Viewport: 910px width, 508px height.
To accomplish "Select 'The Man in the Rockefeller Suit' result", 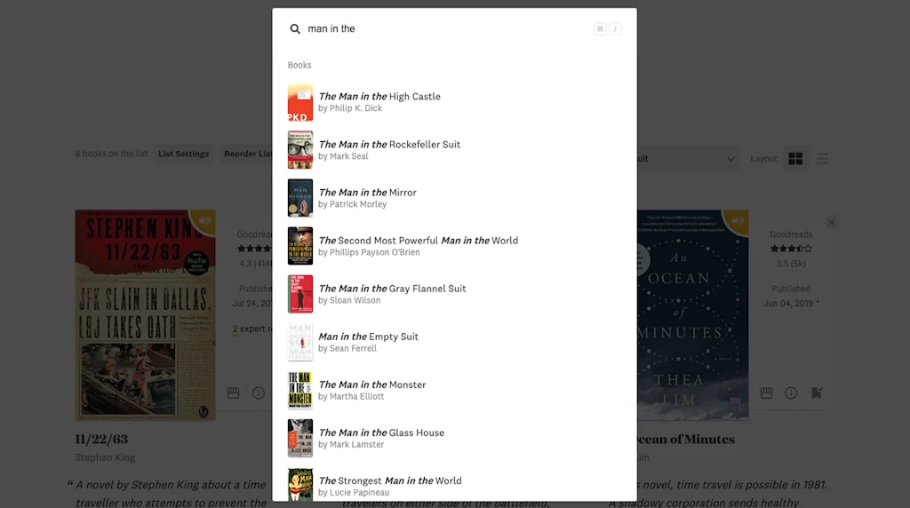I will click(x=454, y=150).
